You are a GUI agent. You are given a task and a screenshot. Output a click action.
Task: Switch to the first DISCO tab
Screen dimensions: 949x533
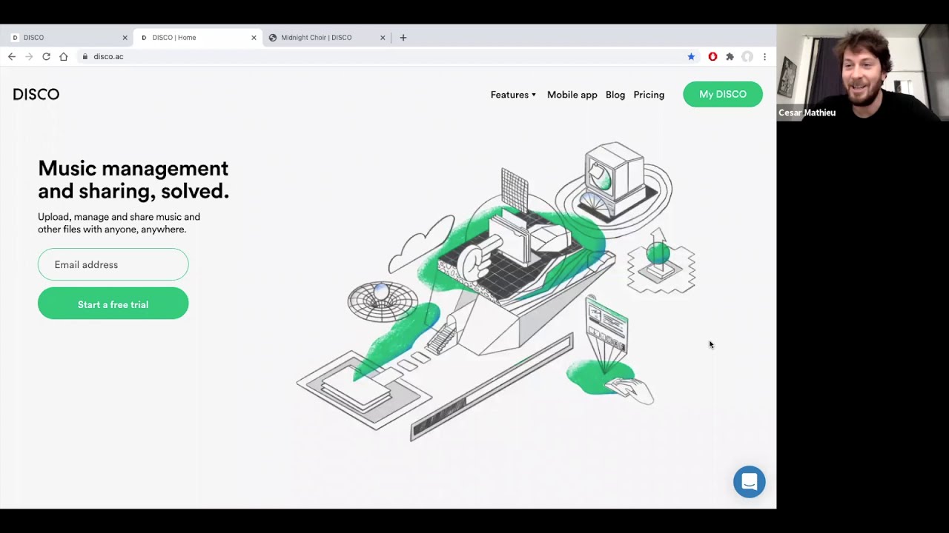click(x=68, y=37)
